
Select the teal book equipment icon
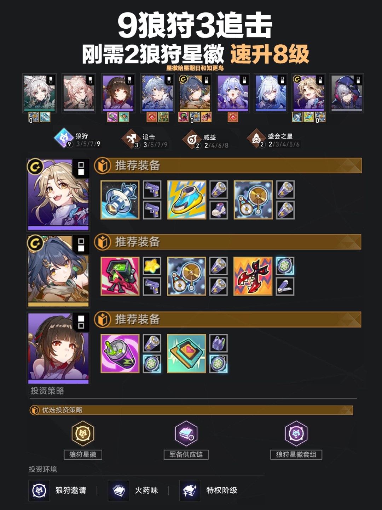[186, 353]
